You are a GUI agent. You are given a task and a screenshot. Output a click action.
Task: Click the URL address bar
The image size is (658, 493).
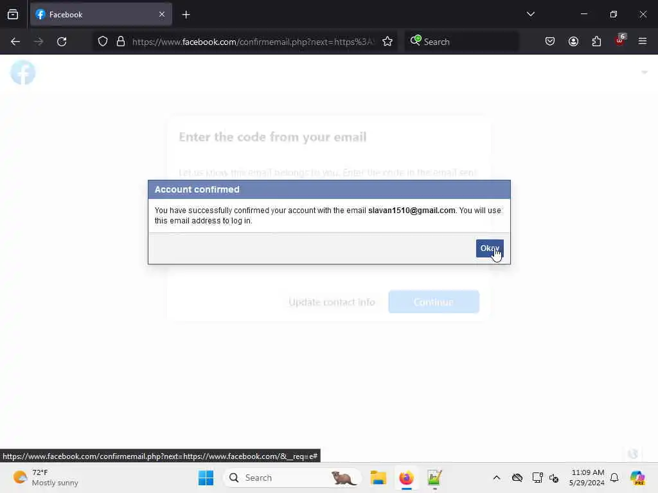coord(253,42)
